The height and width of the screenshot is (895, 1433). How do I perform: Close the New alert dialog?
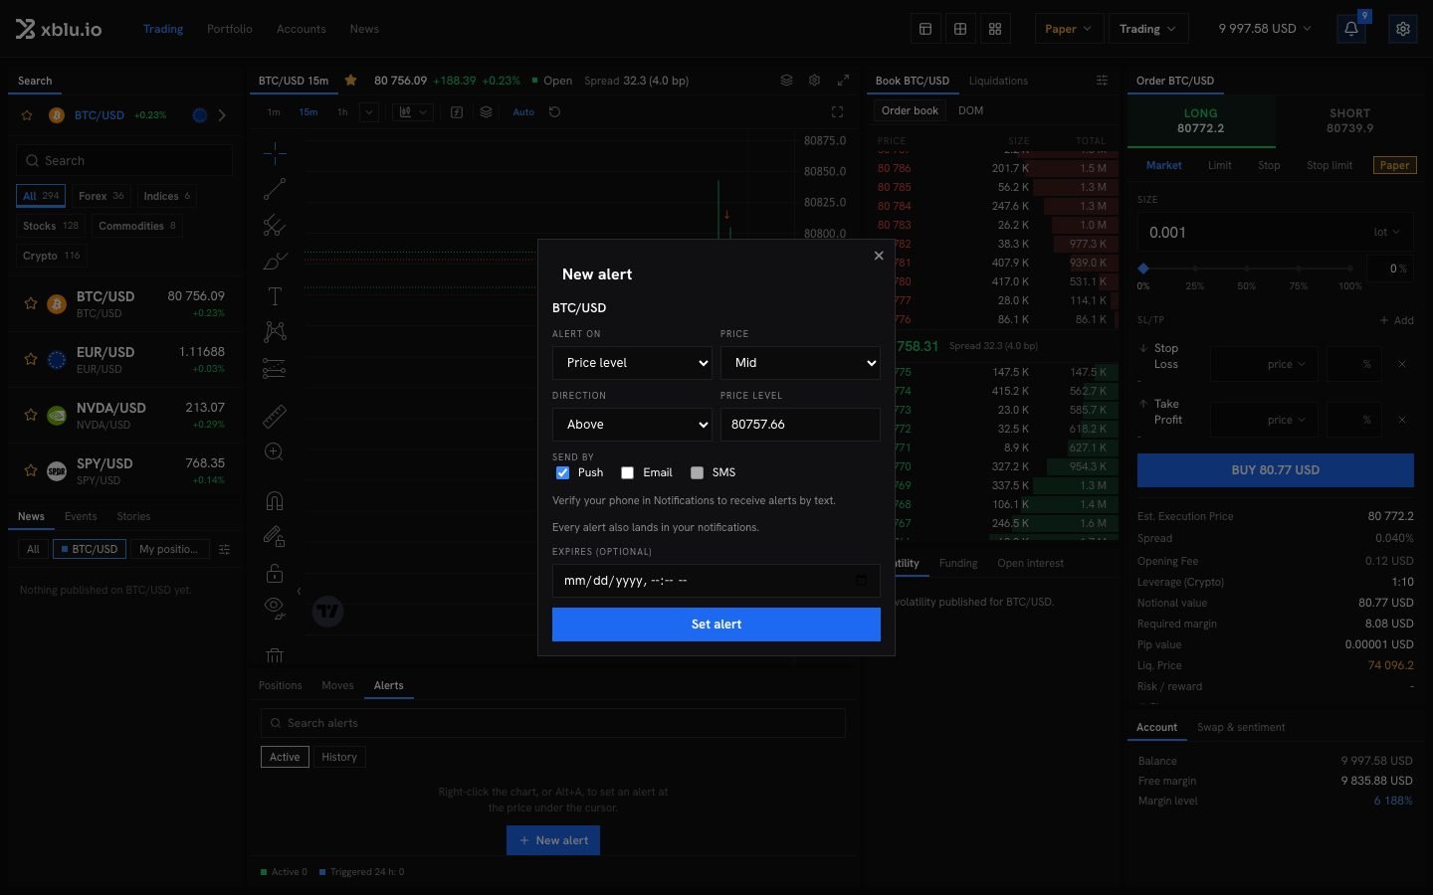879,256
